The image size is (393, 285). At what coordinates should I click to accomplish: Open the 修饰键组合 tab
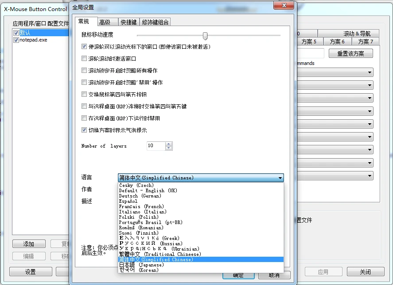(155, 22)
